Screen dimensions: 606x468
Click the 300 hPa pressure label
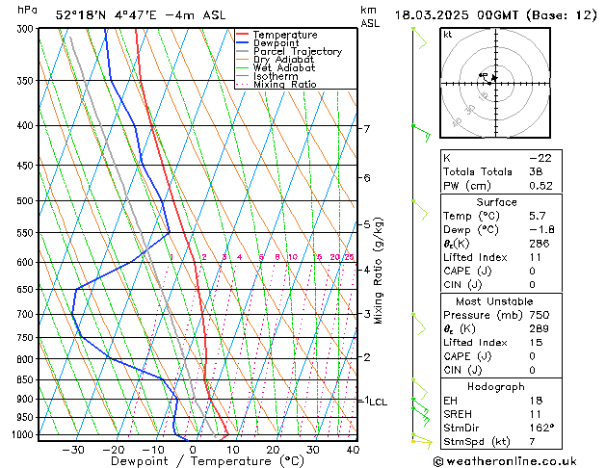27,29
